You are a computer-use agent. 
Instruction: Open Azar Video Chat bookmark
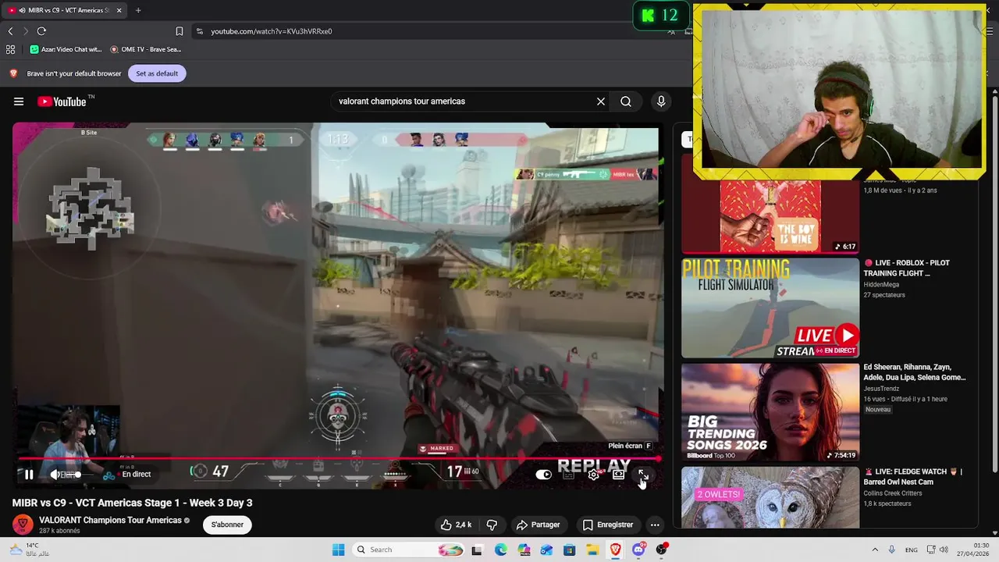[66, 49]
